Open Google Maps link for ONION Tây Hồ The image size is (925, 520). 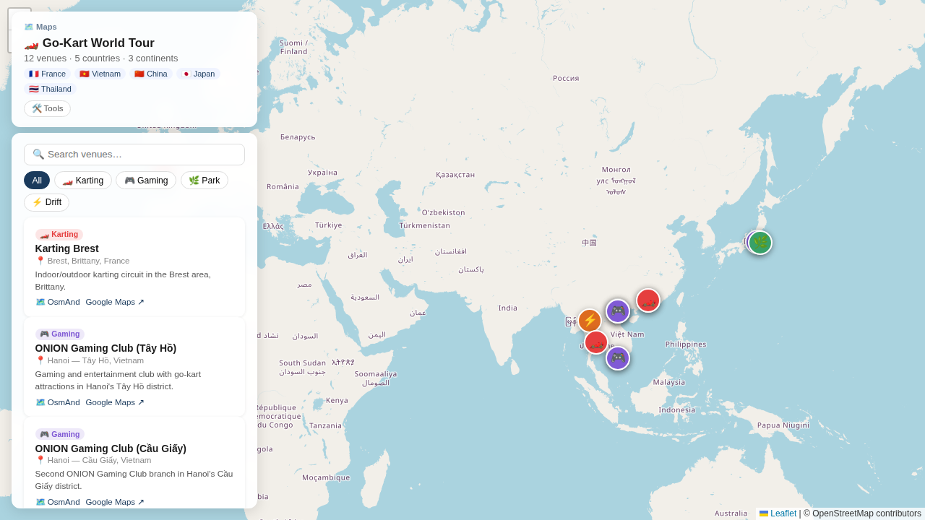(115, 402)
